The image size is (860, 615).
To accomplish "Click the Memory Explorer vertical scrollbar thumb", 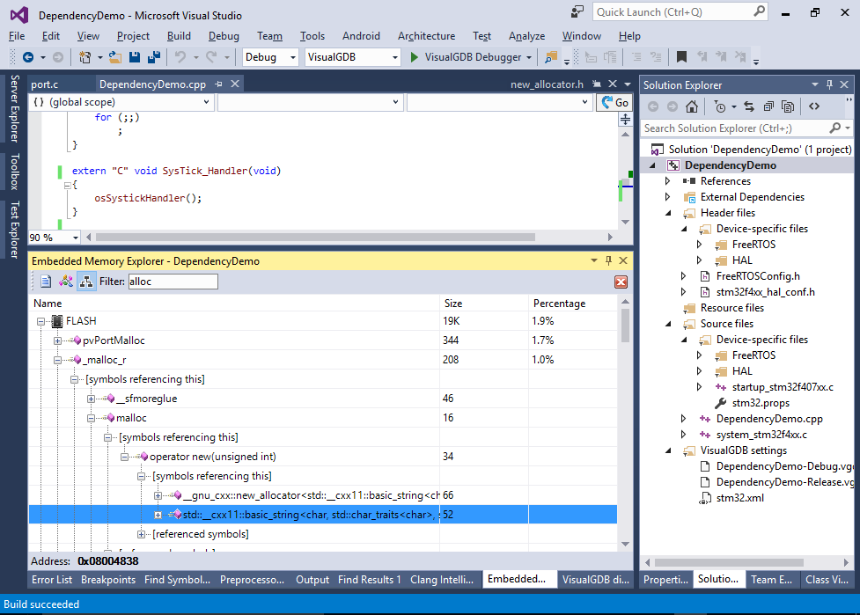I will [x=625, y=326].
